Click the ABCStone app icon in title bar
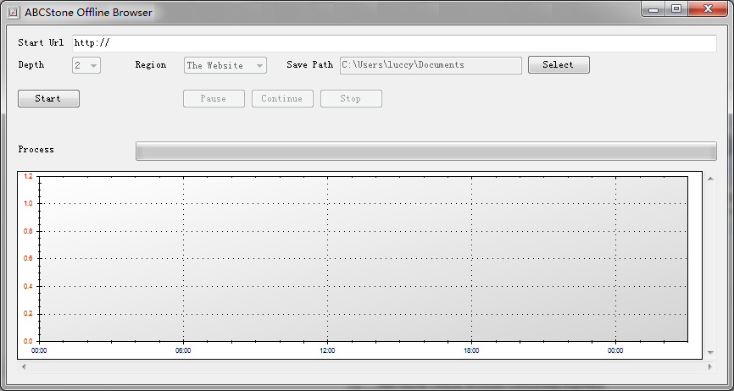This screenshot has height=391, width=734. click(x=14, y=12)
